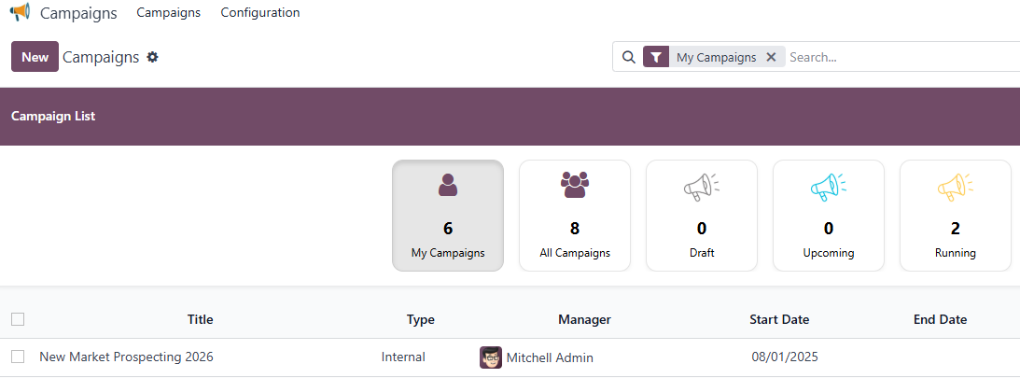1020x378 pixels.
Task: Filter by Running campaigns card
Action: point(956,216)
